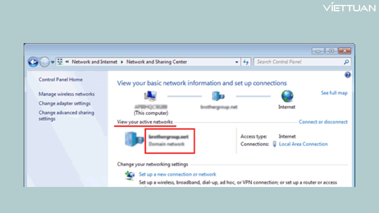Expand the address bar history dropdown

(237, 62)
